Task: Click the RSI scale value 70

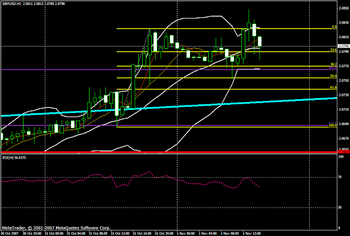Action: (340, 177)
